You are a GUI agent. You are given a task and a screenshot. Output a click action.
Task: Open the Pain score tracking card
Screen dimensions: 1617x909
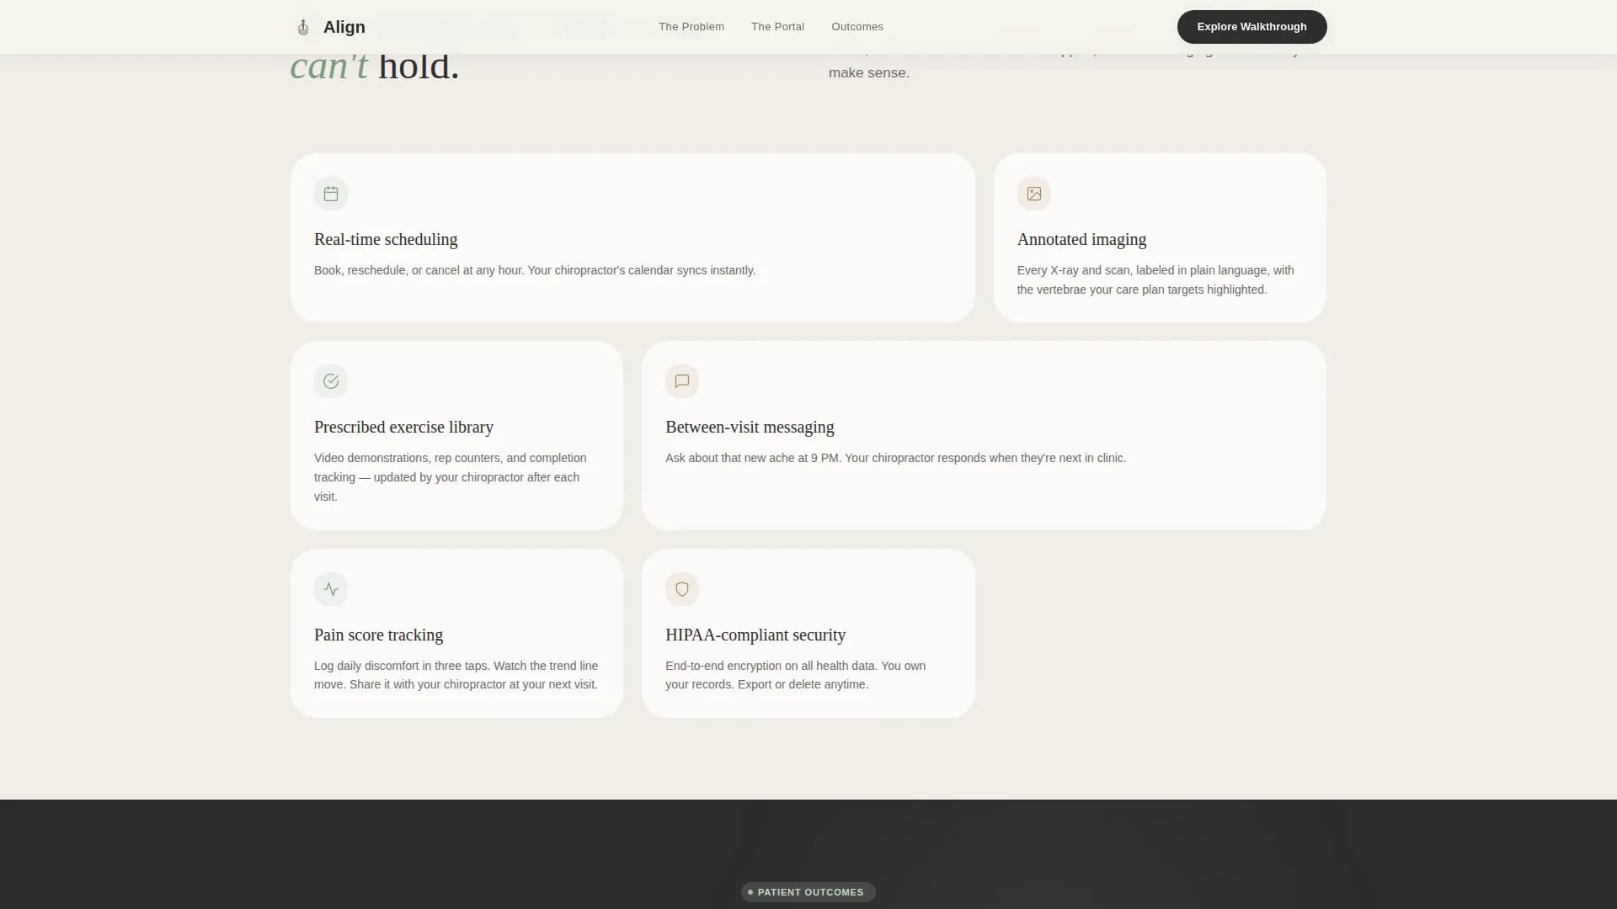tap(456, 634)
